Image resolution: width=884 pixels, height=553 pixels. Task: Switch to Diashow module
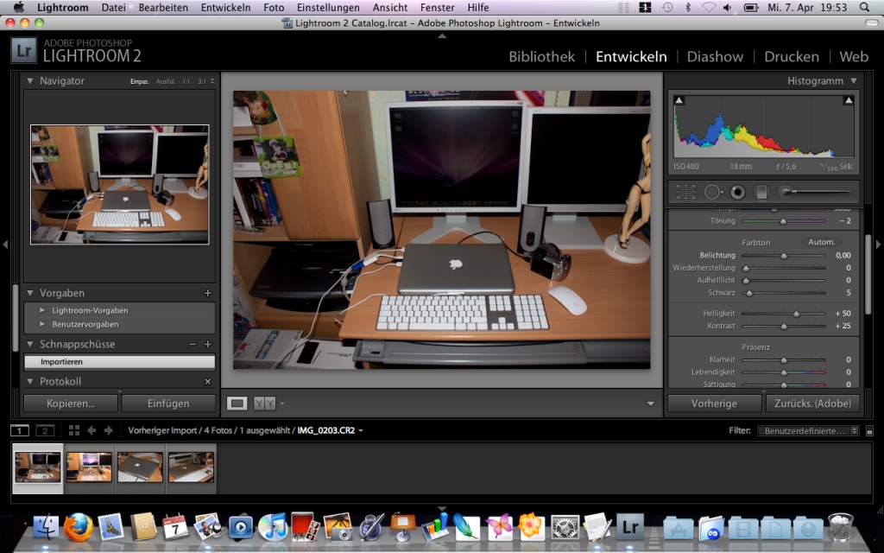[x=715, y=56]
